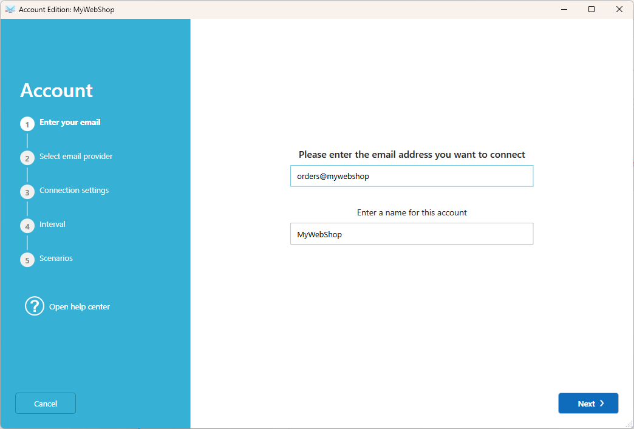This screenshot has height=429, width=634.
Task: Maximize the Account Edition window
Action: point(591,9)
